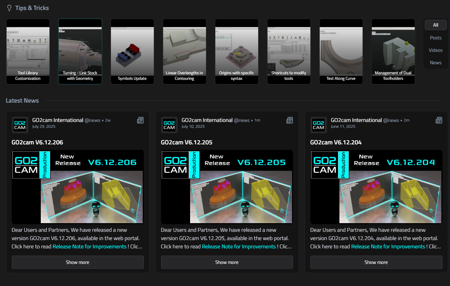Click GO2cam logo avatar on June 11 post
This screenshot has height=286, width=450.
318,125
